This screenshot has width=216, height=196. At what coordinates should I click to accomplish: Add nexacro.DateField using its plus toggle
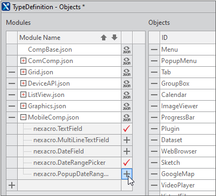127,151
